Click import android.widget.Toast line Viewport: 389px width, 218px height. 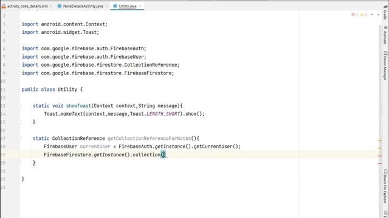coord(60,32)
